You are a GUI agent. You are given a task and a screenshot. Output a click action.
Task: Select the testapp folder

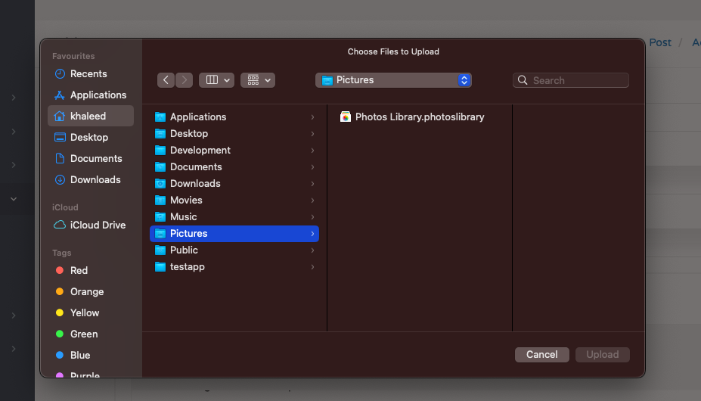click(x=187, y=267)
